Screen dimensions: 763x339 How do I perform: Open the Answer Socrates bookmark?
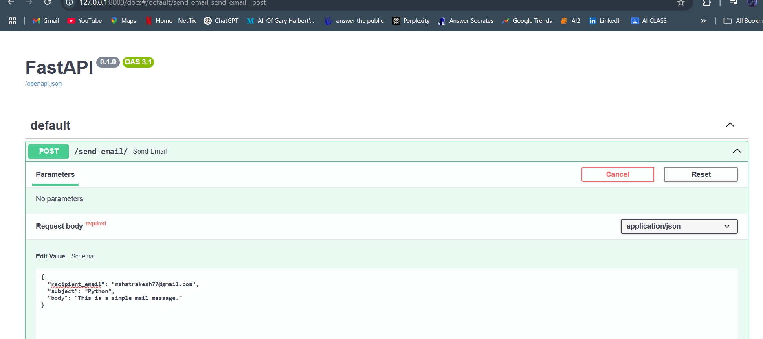pos(466,21)
